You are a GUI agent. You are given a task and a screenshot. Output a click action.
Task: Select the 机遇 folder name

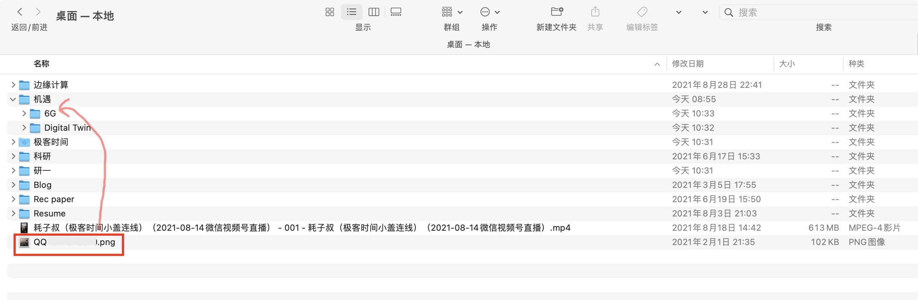click(42, 99)
